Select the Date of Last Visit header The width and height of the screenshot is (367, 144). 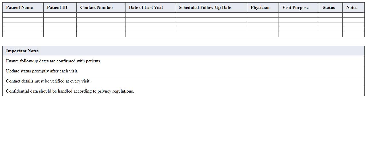146,7
